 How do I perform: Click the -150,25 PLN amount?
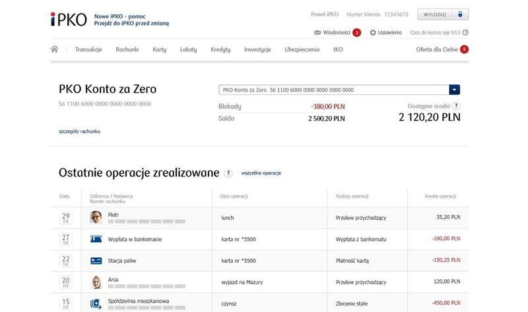tap(446, 260)
